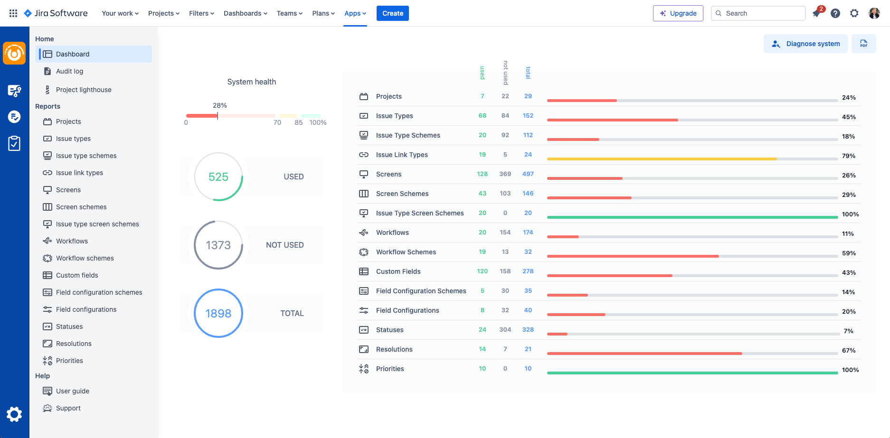Open the user profile avatar
Image resolution: width=890 pixels, height=438 pixels.
coord(874,13)
